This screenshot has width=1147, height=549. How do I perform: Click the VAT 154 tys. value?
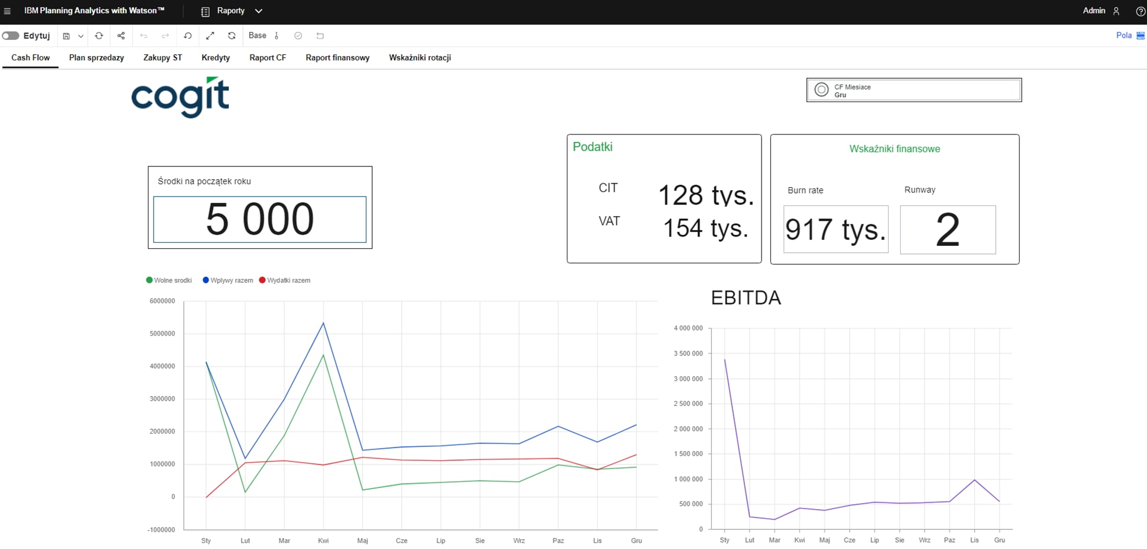click(705, 228)
